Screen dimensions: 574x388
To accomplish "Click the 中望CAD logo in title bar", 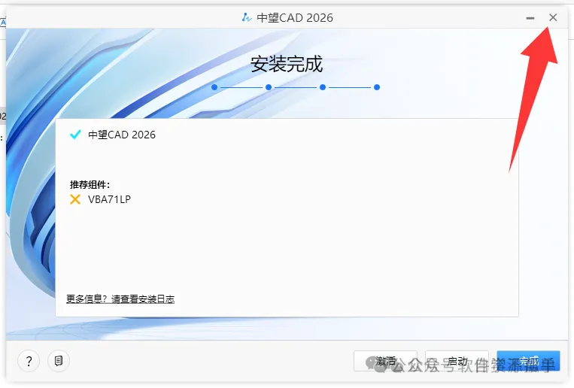I will point(247,17).
